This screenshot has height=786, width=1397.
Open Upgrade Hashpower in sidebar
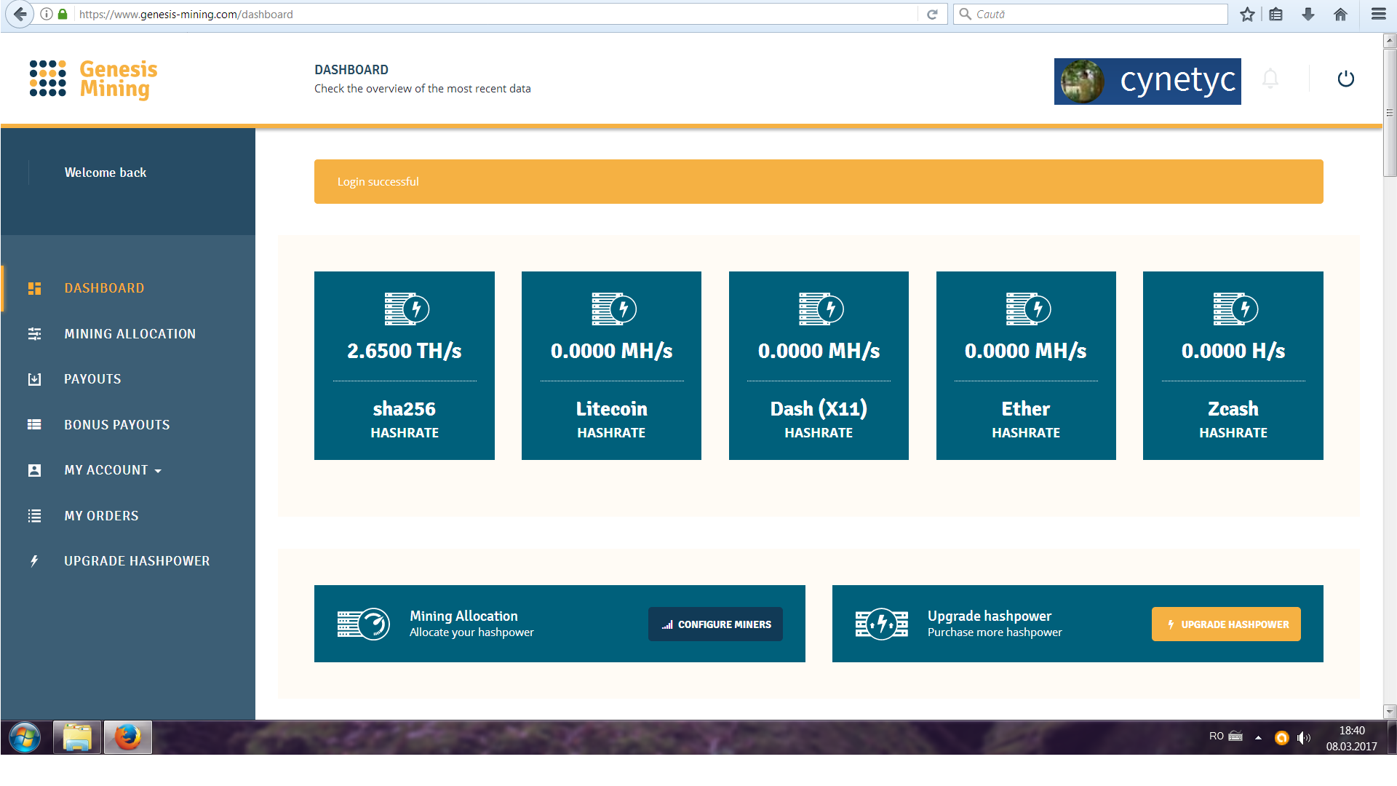[137, 561]
